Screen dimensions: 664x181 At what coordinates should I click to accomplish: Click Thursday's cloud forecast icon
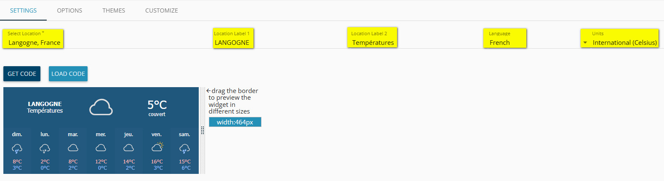(128, 147)
